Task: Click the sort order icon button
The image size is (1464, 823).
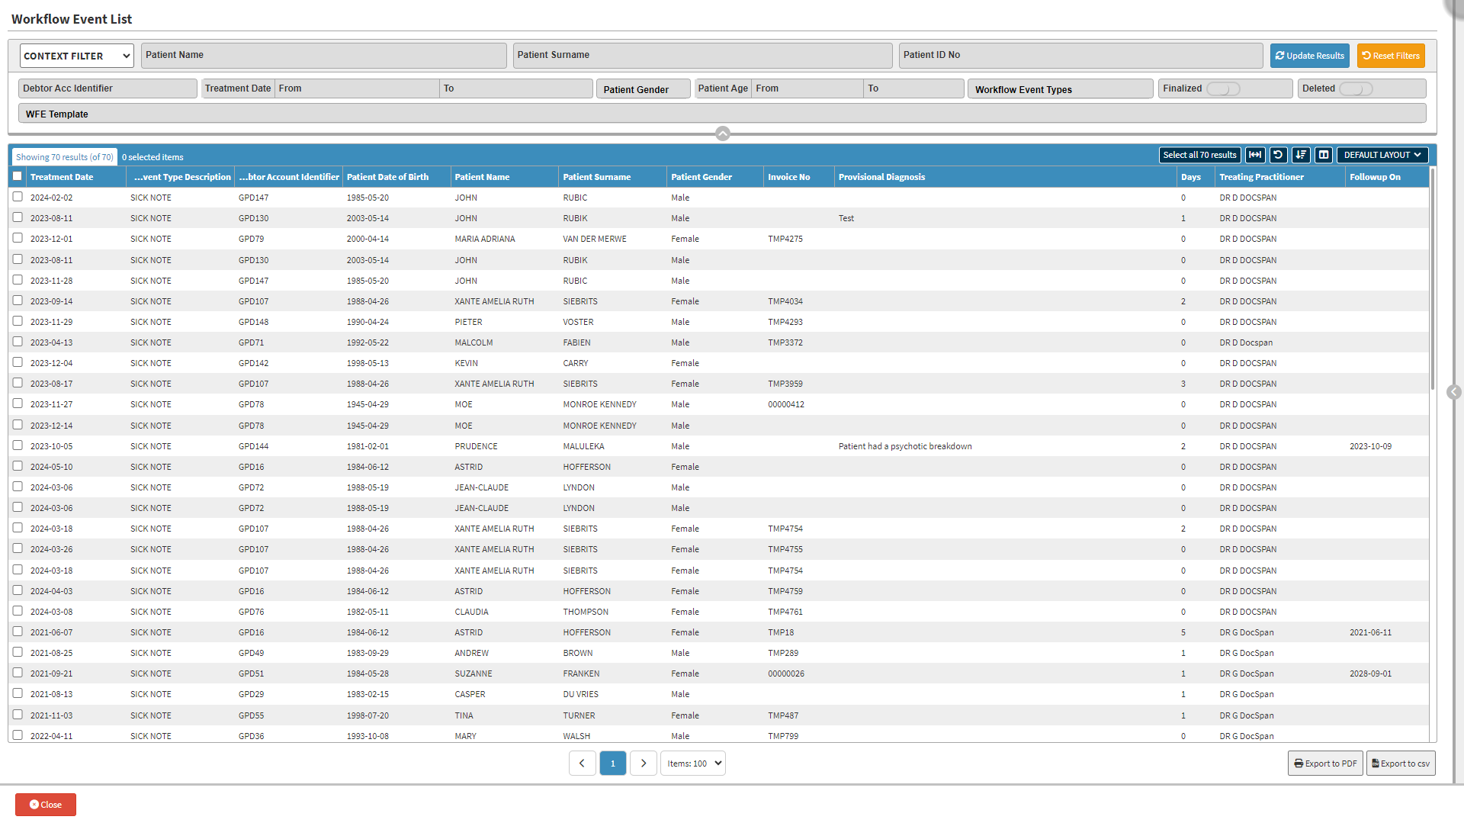Action: coord(1301,155)
